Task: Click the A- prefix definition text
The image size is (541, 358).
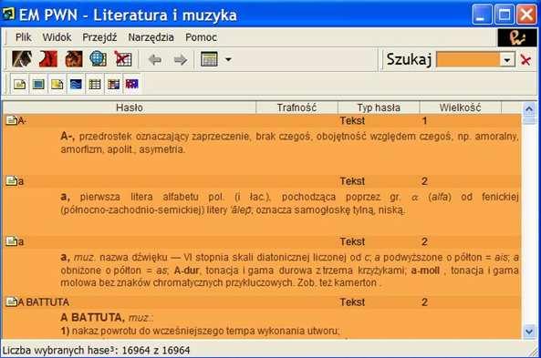Action: pos(289,143)
